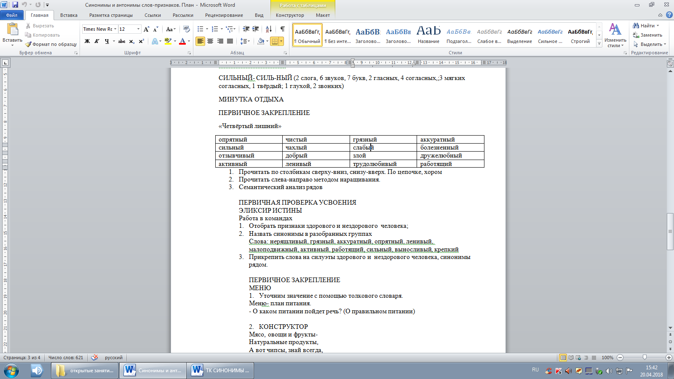This screenshot has width=674, height=379.
Task: Increase font size with grow icon
Action: (x=146, y=29)
